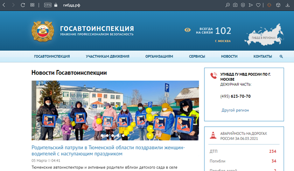This screenshot has width=294, height=171.
Task: Click the red phone icon in the contacts box
Action: coord(213,76)
